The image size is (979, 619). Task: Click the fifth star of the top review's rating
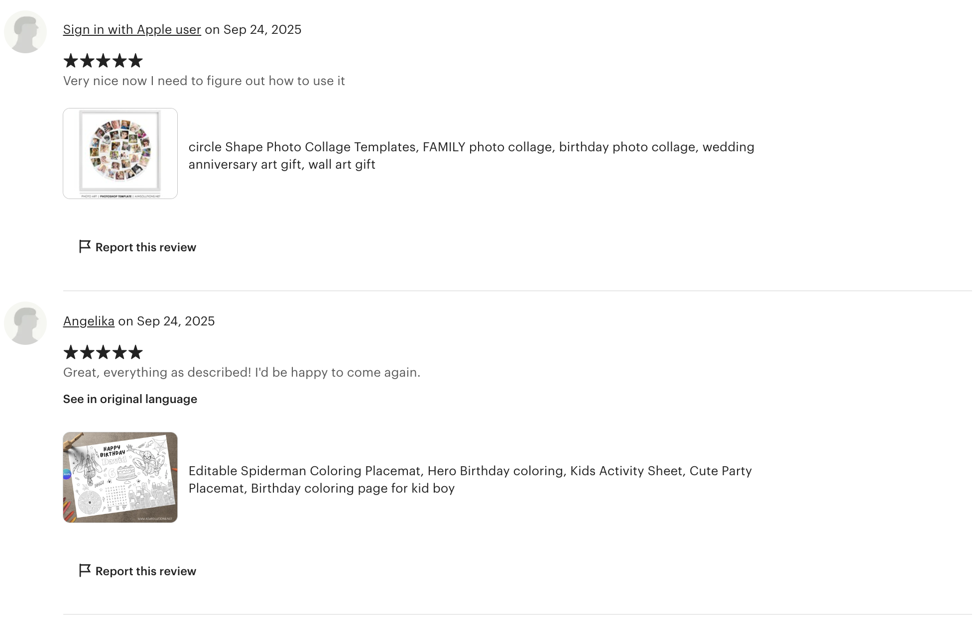[135, 61]
